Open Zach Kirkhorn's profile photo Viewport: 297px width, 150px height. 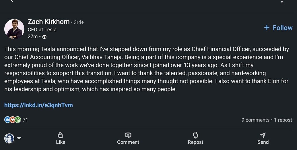[x=14, y=29]
